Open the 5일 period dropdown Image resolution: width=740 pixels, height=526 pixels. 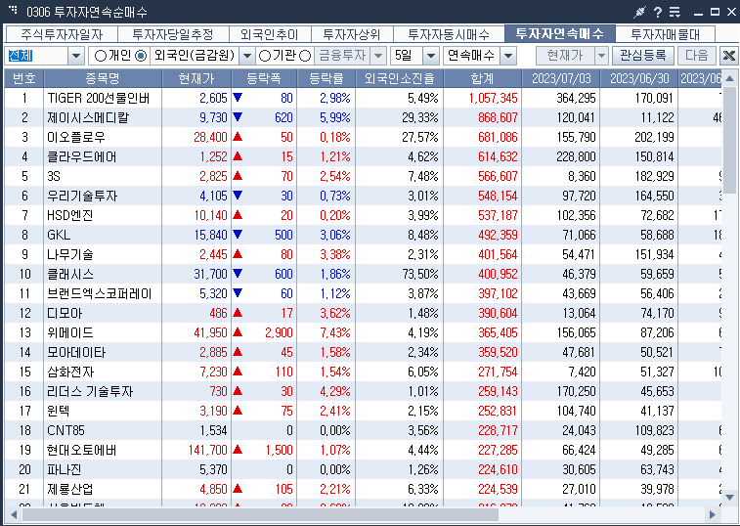pos(430,56)
